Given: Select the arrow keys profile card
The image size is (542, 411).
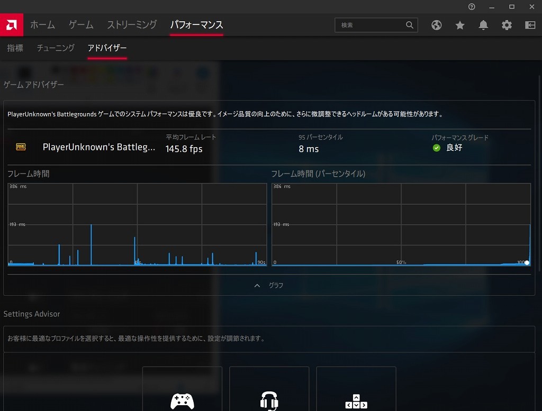Looking at the screenshot, I should click(356, 389).
